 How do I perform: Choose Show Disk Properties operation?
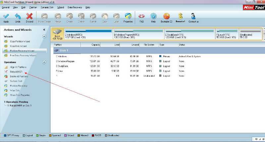tap(20, 95)
